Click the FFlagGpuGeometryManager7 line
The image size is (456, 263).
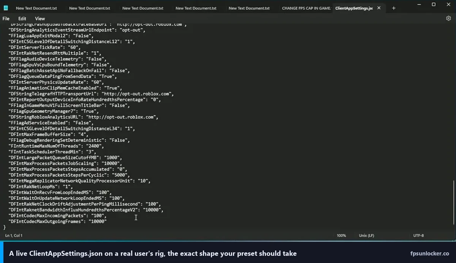(x=54, y=111)
